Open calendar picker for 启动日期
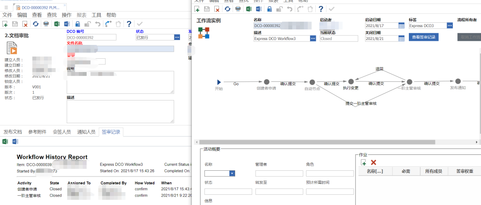The width and height of the screenshot is (481, 205). (401, 26)
